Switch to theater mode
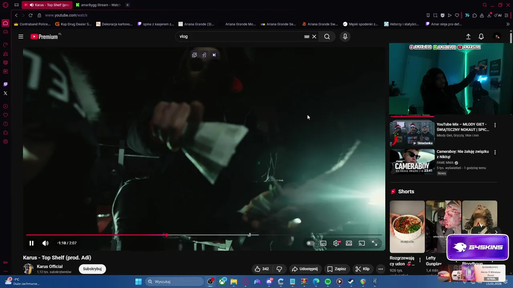This screenshot has width=513, height=288. [x=349, y=243]
